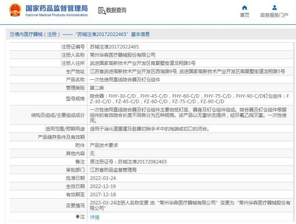Click 附件 label
The width and height of the screenshot is (296, 224).
[80, 145]
